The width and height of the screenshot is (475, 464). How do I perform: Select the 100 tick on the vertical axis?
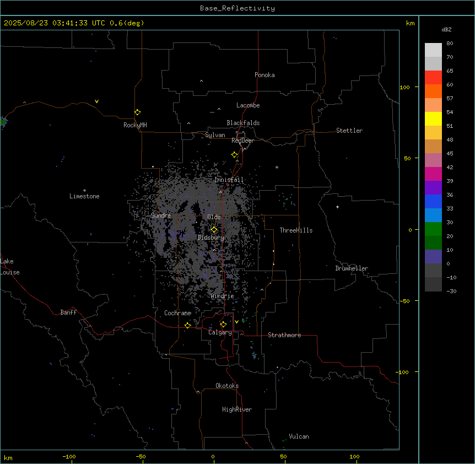[x=404, y=88]
